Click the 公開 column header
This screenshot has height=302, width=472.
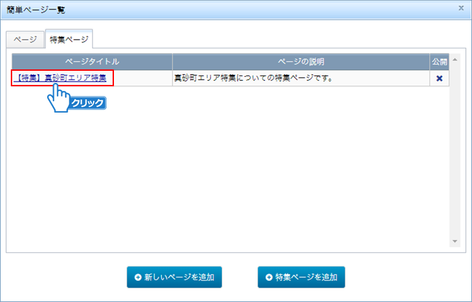click(x=439, y=61)
